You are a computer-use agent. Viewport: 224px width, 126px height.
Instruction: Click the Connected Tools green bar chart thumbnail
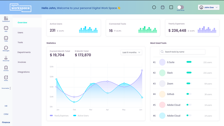(148, 29)
